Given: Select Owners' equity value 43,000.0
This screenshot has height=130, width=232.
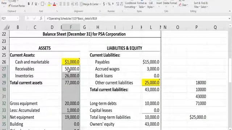Looking at the screenshot, I should pyautogui.click(x=151, y=124).
